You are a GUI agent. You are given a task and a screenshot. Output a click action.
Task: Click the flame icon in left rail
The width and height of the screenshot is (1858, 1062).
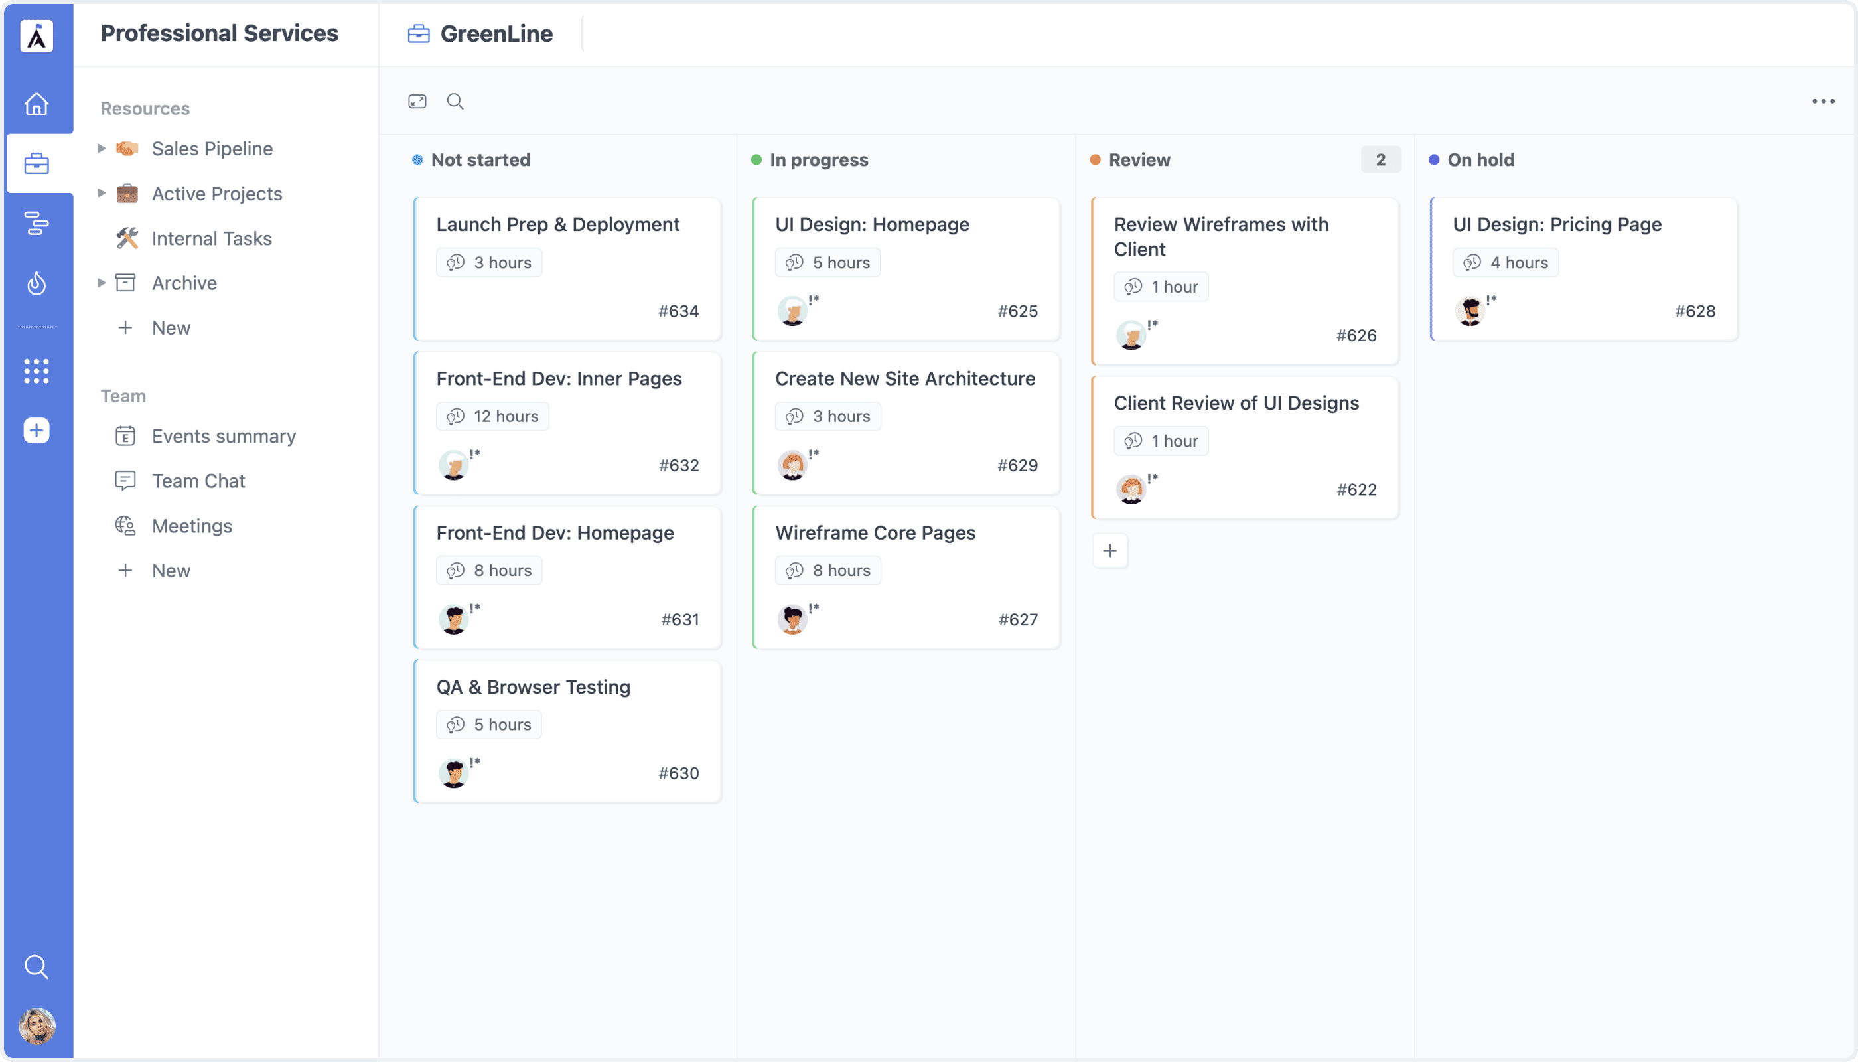(36, 283)
